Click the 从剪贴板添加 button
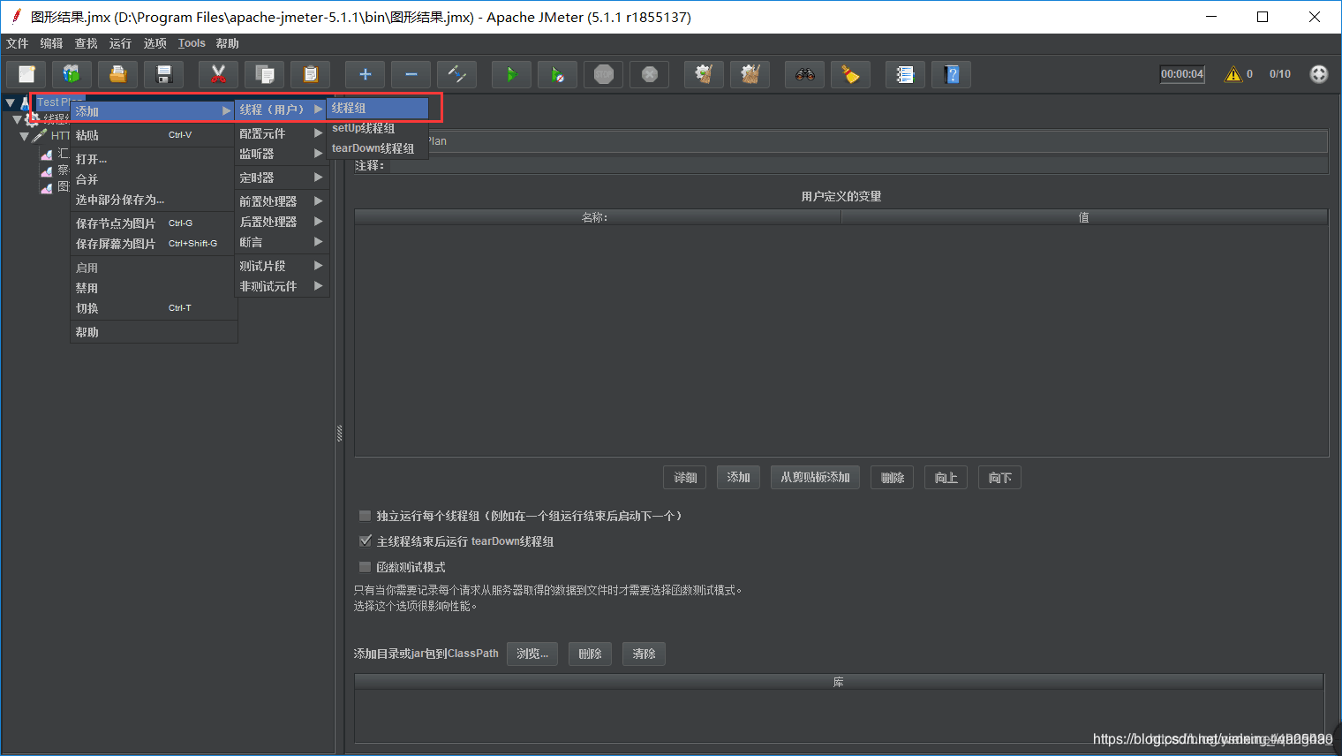The image size is (1342, 756). pyautogui.click(x=815, y=478)
